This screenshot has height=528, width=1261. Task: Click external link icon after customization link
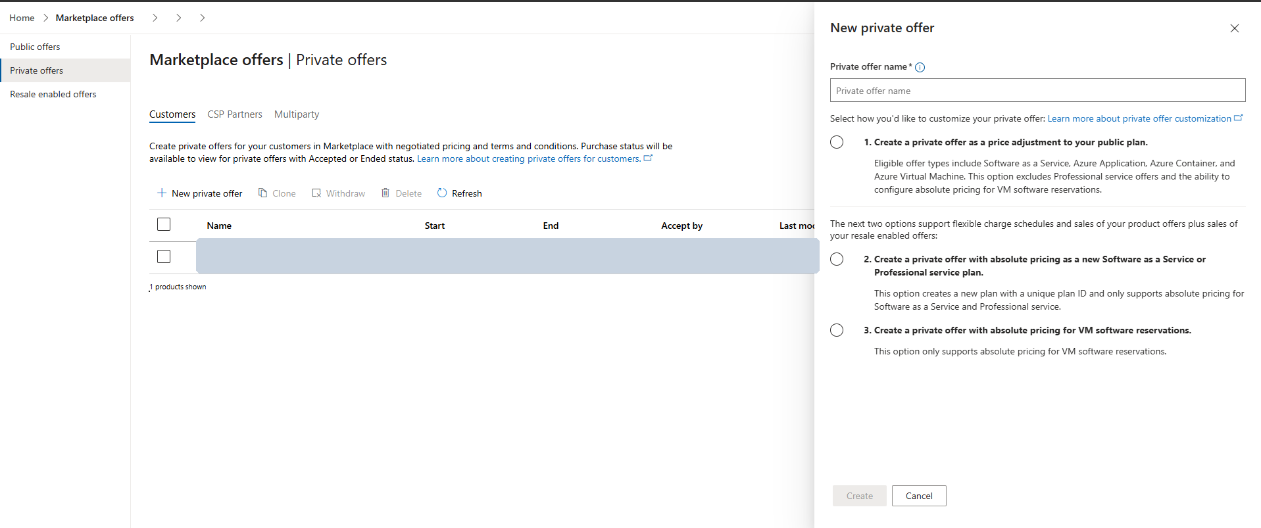(1239, 118)
